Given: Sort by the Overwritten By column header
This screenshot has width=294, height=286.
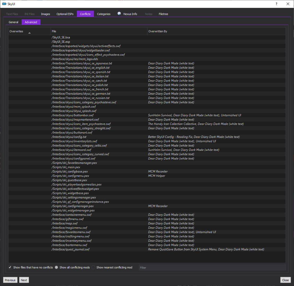Looking at the screenshot, I should (x=216, y=31).
